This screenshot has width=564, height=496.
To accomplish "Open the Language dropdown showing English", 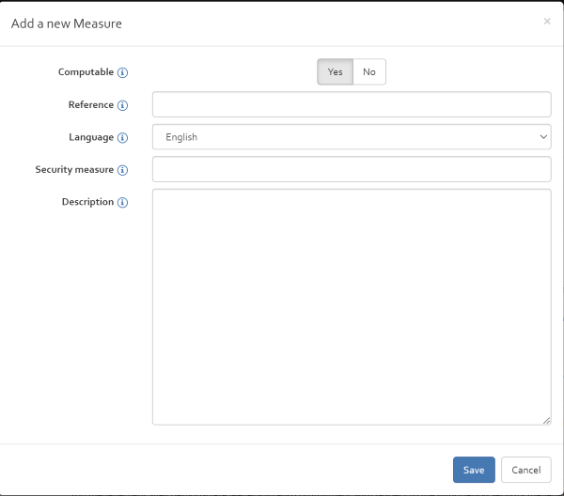I will click(352, 137).
